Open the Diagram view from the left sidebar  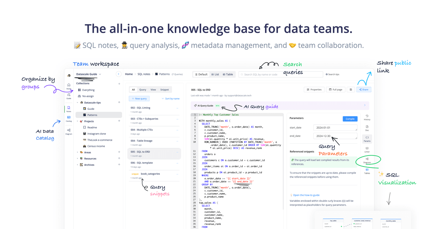coord(69,131)
